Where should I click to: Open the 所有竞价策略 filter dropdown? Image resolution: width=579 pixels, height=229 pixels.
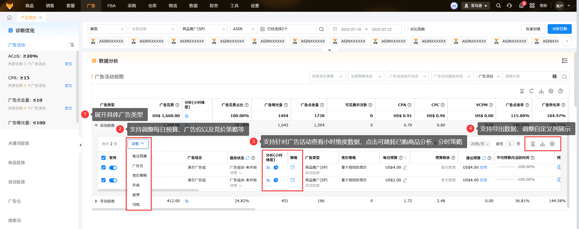pyautogui.click(x=327, y=76)
